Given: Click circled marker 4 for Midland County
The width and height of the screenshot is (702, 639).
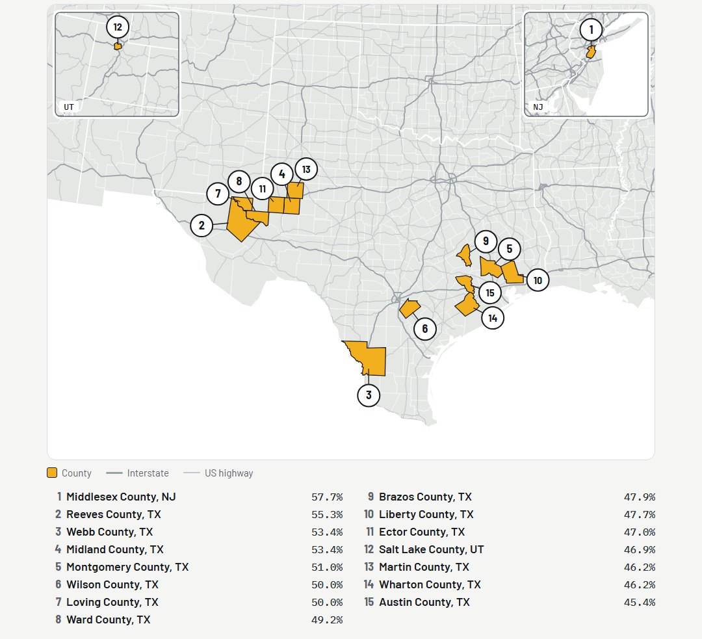Looking at the screenshot, I should (x=281, y=174).
